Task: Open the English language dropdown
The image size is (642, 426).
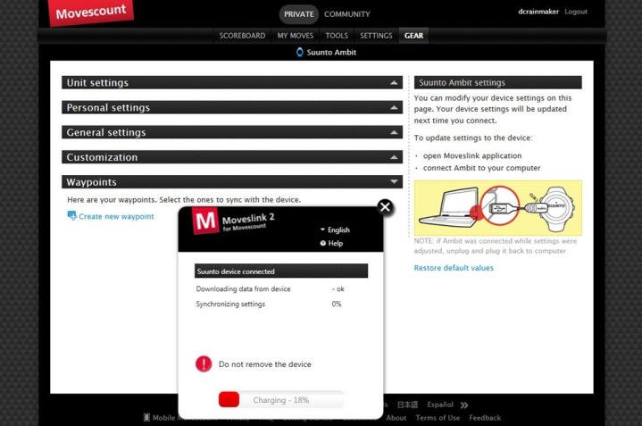Action: (335, 230)
